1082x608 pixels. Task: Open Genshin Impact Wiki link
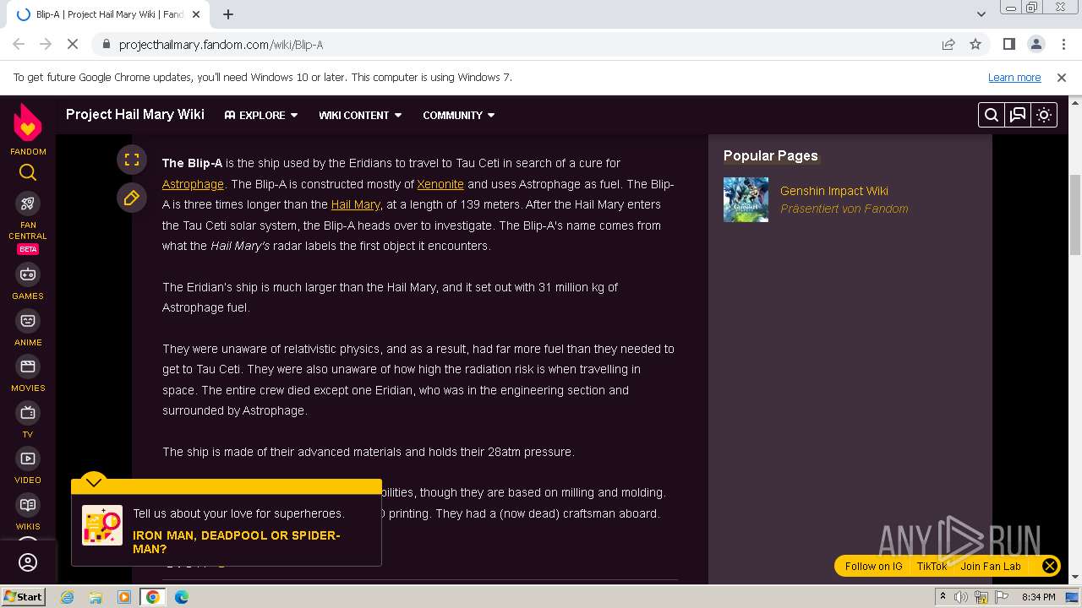pyautogui.click(x=834, y=191)
